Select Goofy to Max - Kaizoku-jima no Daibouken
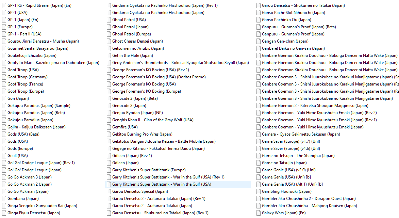This screenshot has width=399, height=218. tap(53, 63)
